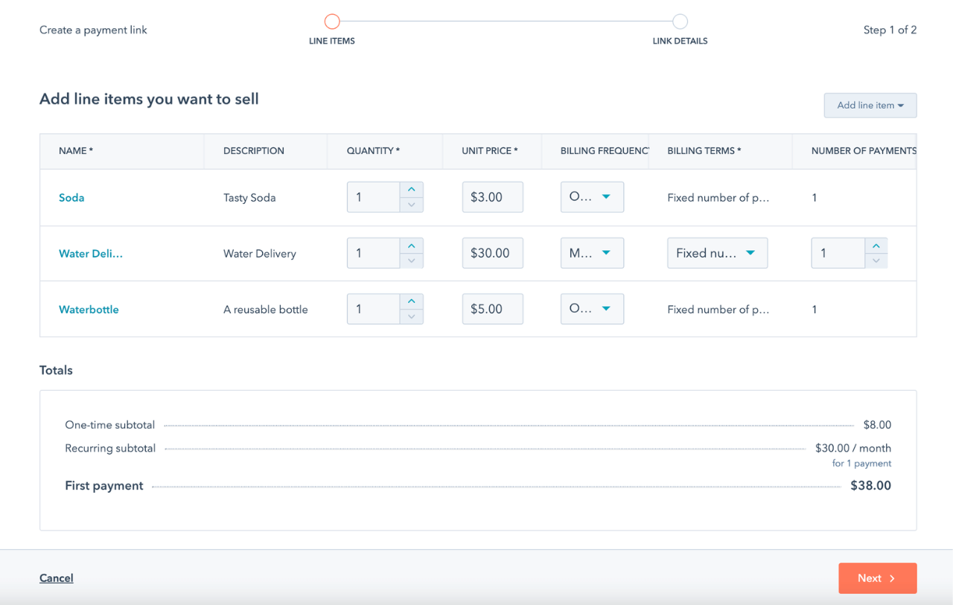Increase Water Delivery quantity using up arrow

coord(411,246)
